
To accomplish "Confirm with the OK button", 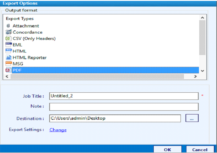I will [x=167, y=150].
